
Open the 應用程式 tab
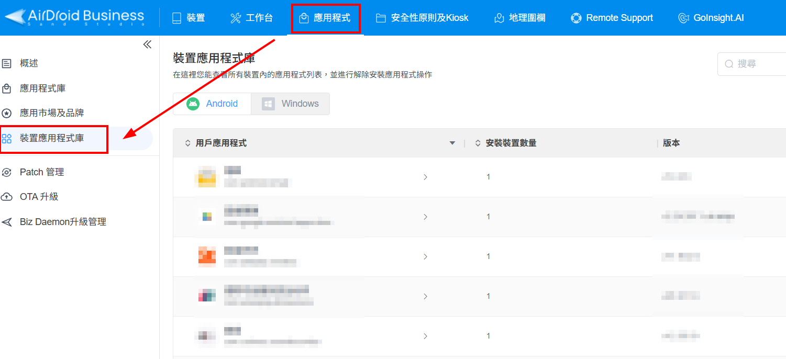325,18
